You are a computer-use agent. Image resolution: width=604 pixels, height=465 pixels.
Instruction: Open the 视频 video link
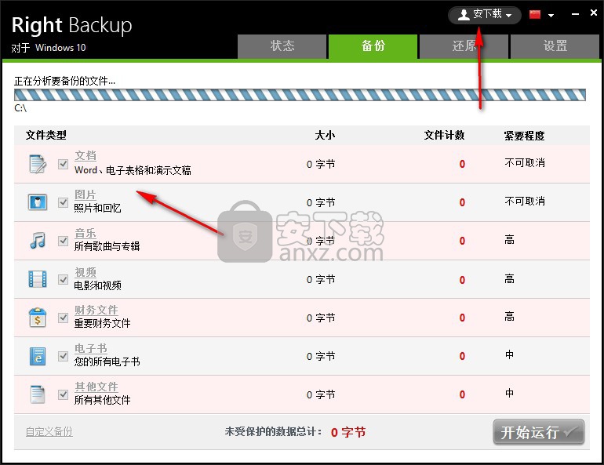point(86,272)
